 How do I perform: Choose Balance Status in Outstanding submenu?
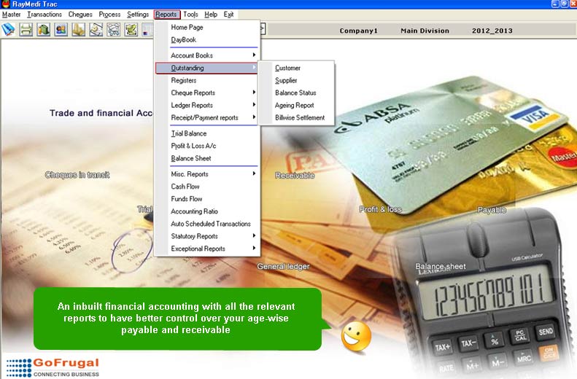pos(297,93)
